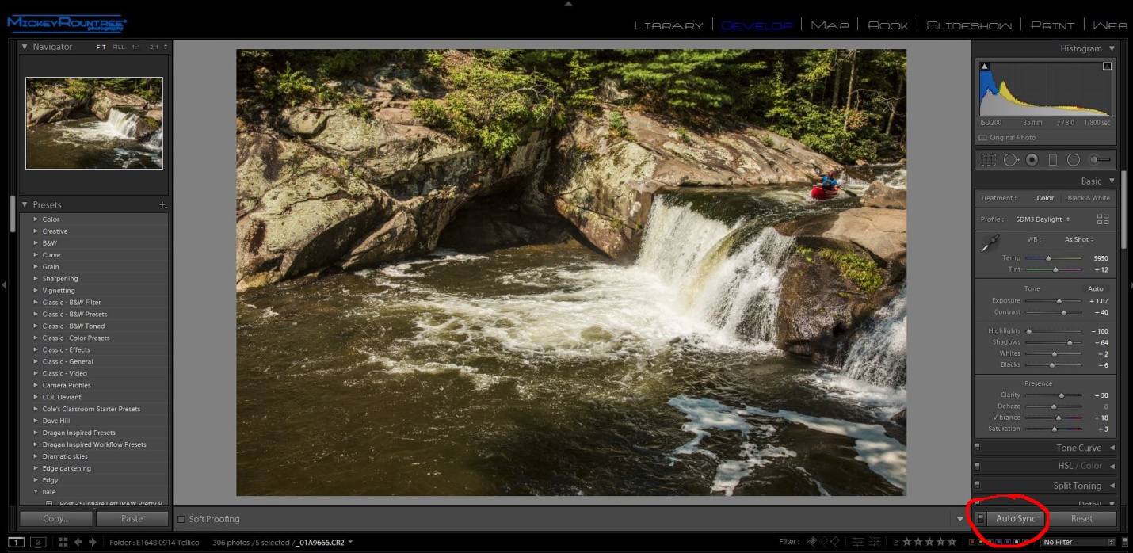This screenshot has width=1133, height=553.
Task: Click the Copy... button
Action: pos(55,518)
